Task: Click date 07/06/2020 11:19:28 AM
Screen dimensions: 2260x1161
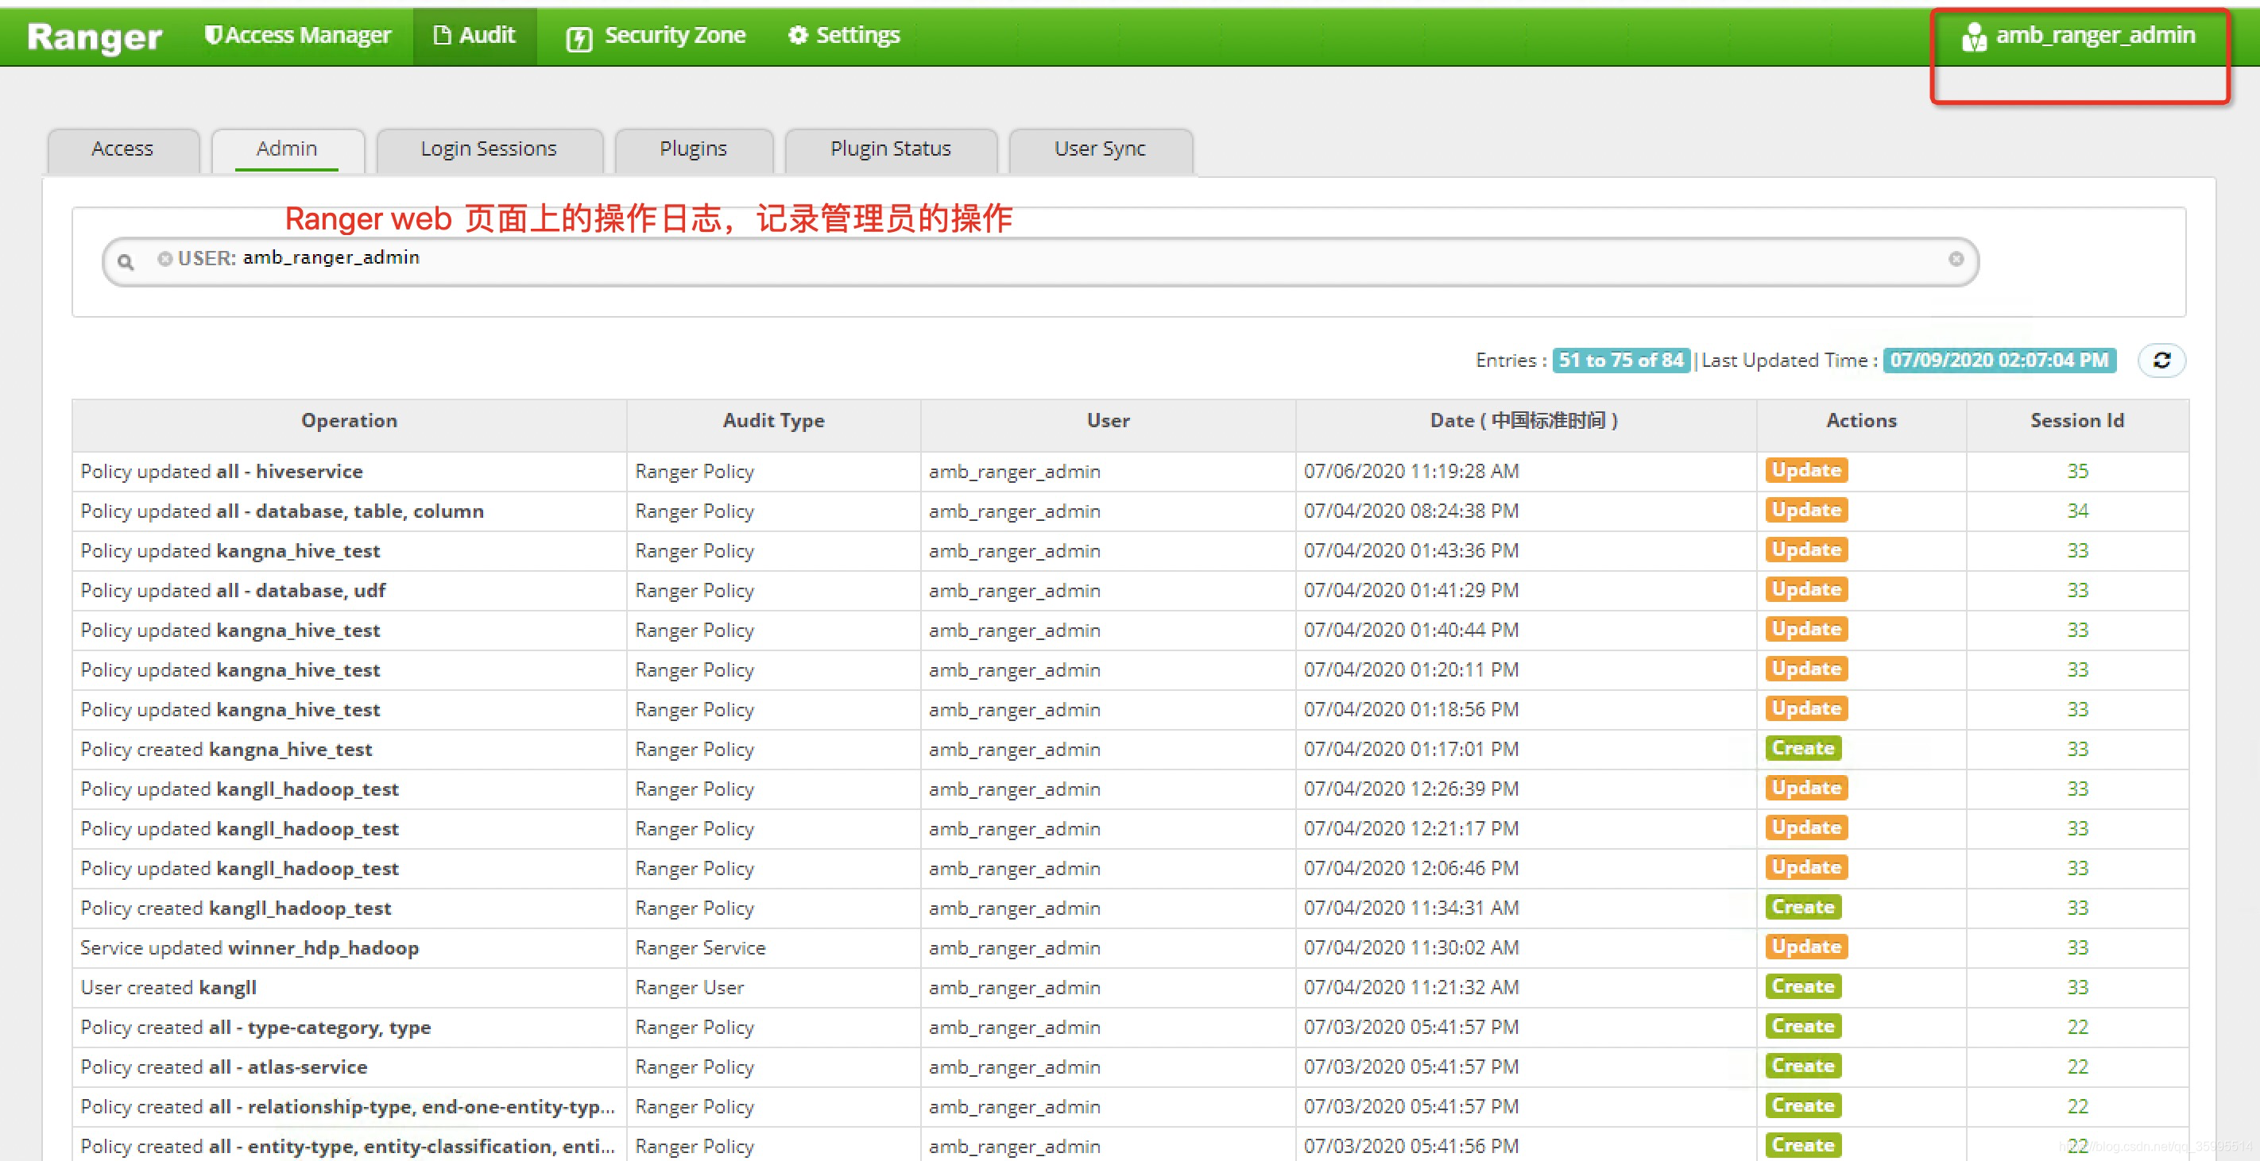Action: [1411, 471]
